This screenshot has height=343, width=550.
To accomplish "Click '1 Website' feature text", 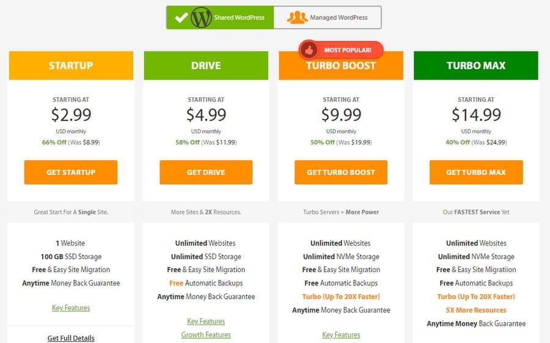I will pyautogui.click(x=70, y=243).
